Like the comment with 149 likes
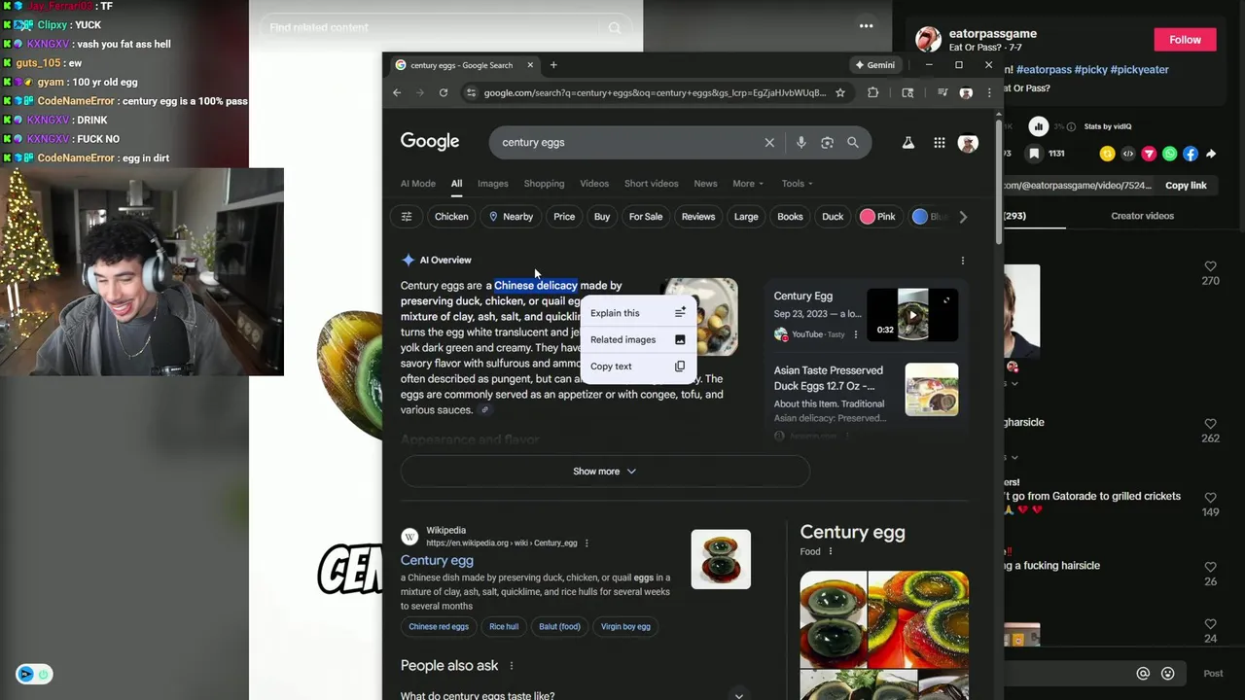Image resolution: width=1245 pixels, height=700 pixels. click(x=1210, y=498)
